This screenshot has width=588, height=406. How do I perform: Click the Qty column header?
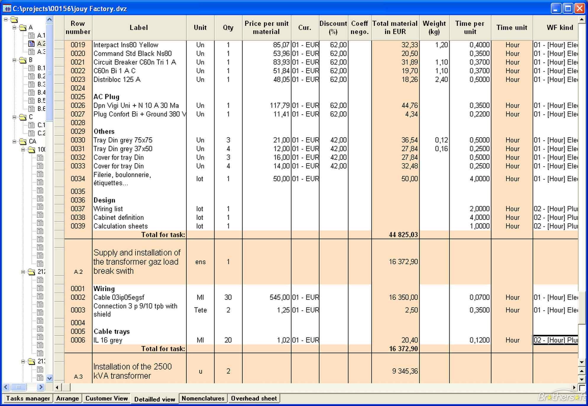pyautogui.click(x=228, y=28)
